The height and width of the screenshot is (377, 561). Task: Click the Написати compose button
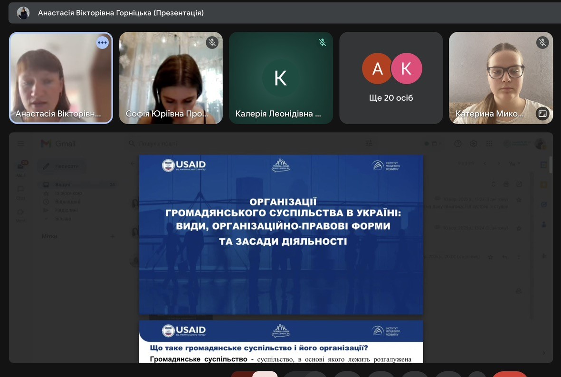click(x=61, y=166)
